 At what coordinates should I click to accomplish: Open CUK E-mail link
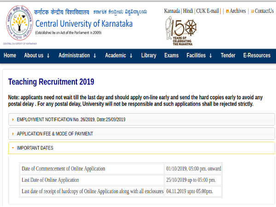(208, 11)
